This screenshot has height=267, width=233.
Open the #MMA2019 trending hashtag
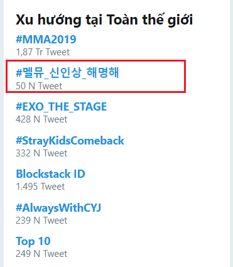(46, 39)
